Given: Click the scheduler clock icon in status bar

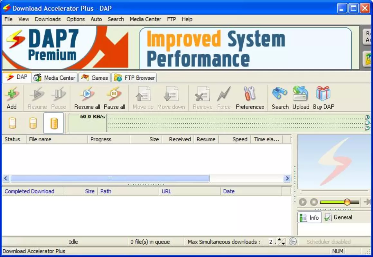Looking at the screenshot, I should tap(293, 242).
